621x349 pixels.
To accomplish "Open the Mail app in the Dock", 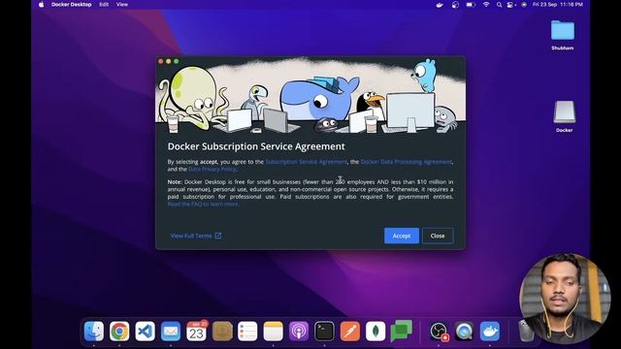I will 171,331.
